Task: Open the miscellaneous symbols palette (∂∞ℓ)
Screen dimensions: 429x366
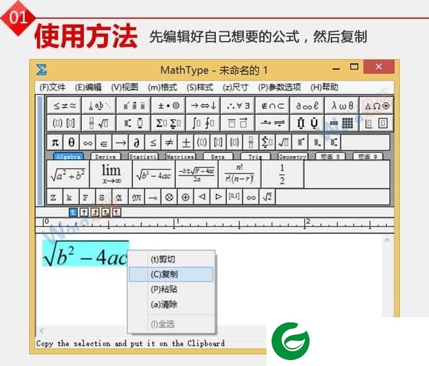Action: [x=307, y=105]
